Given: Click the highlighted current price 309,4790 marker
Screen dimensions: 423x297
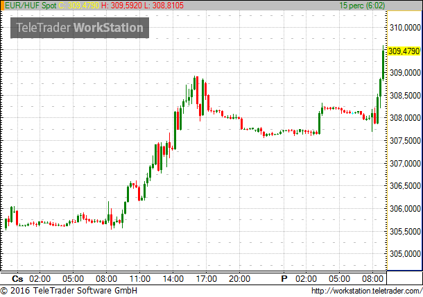Looking at the screenshot, I should click(404, 51).
